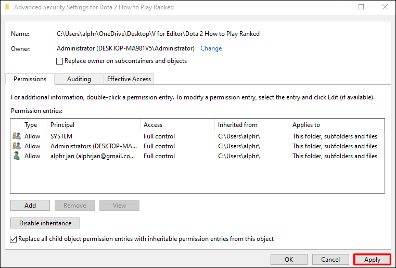Open the Effective Access tab
Screen dimensions: 396x268
tap(129, 79)
